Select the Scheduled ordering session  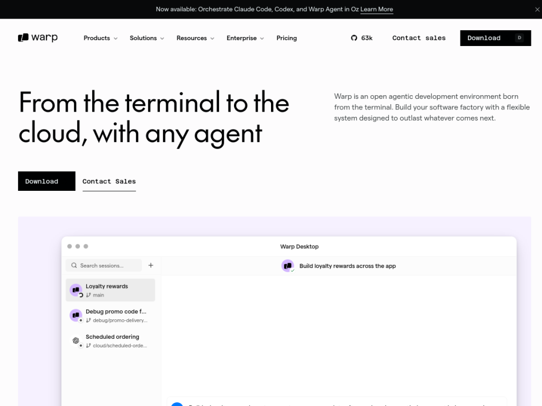pyautogui.click(x=110, y=340)
